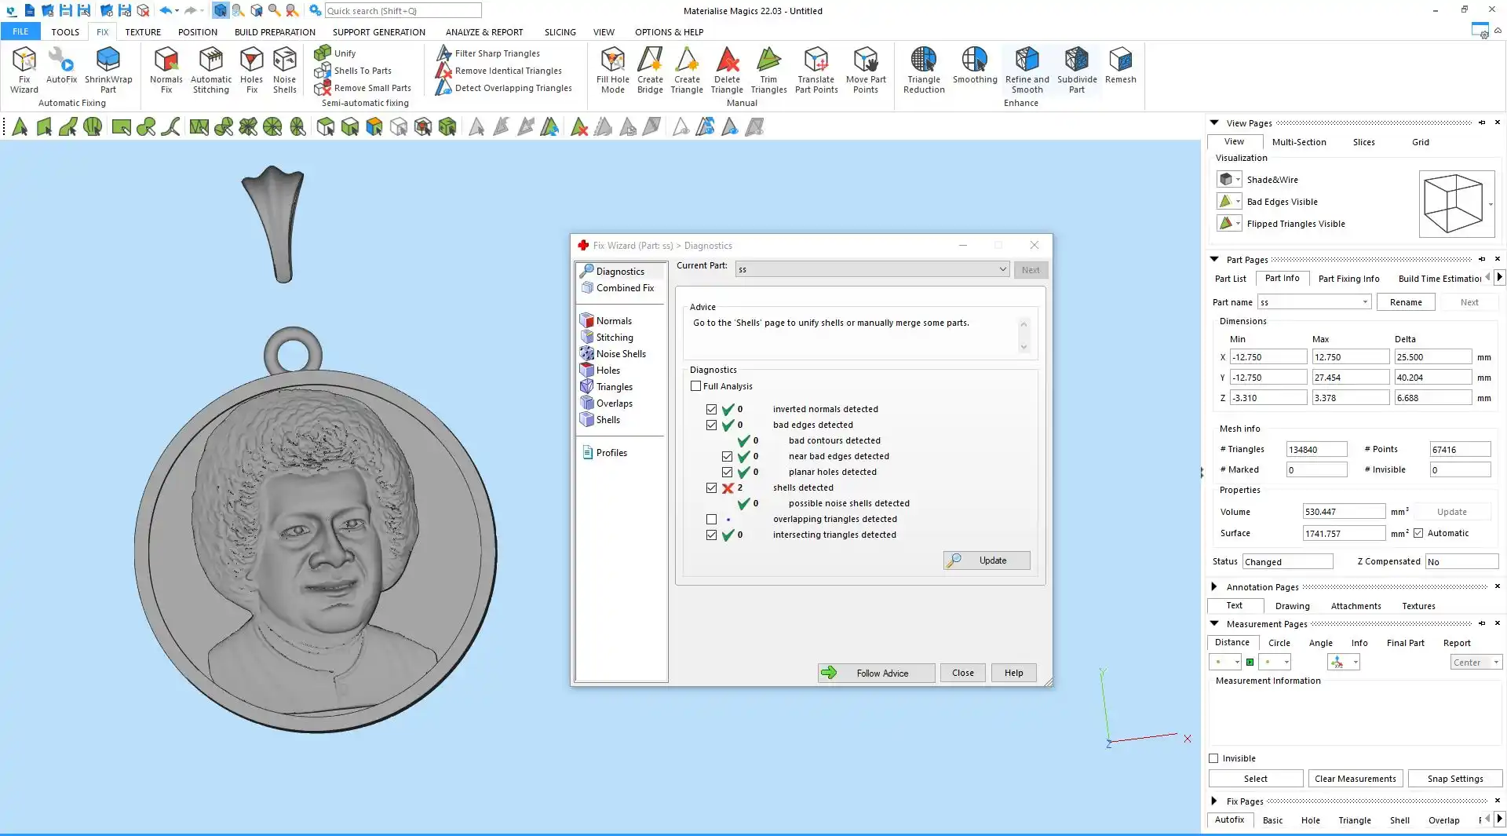
Task: Activate Fill Hole Mode
Action: pyautogui.click(x=612, y=69)
